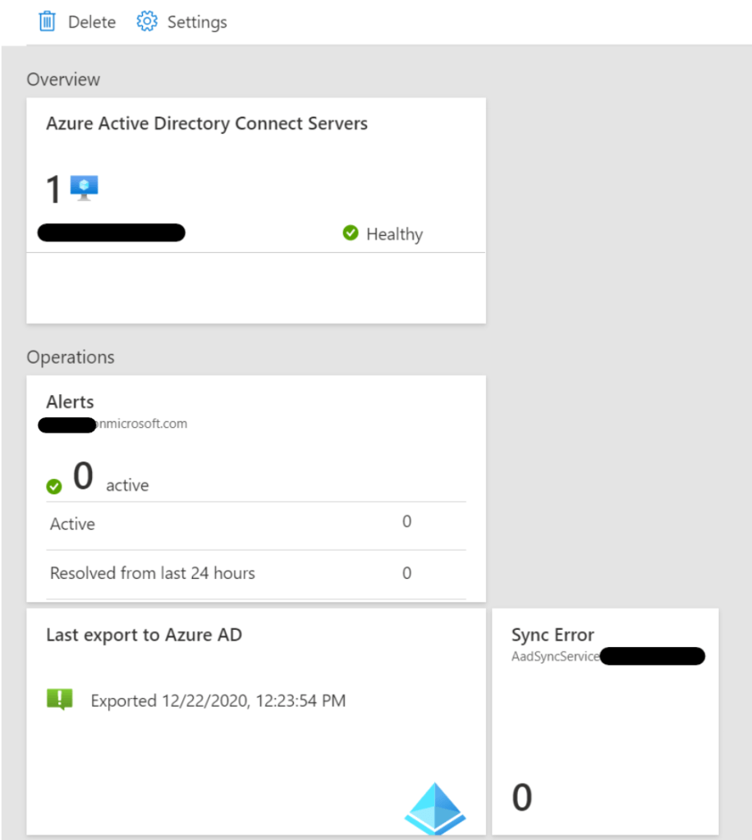Click the server monitor icon

coord(84,188)
